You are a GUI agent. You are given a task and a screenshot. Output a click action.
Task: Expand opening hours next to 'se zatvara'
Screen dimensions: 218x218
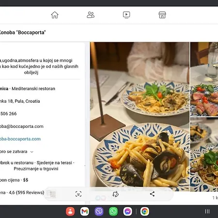32,152
